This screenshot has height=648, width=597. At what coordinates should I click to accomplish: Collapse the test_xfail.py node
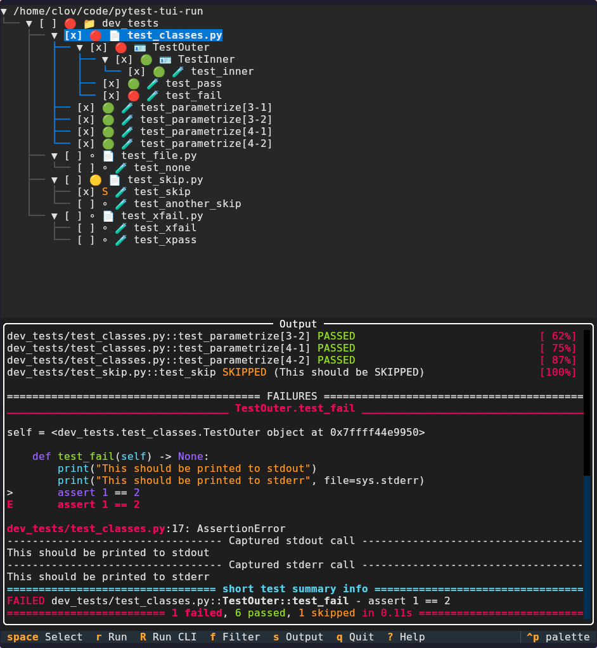[54, 216]
